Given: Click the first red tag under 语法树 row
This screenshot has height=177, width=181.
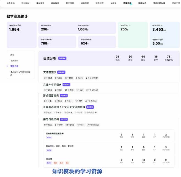Looking at the screenshot, I should (55, 163).
